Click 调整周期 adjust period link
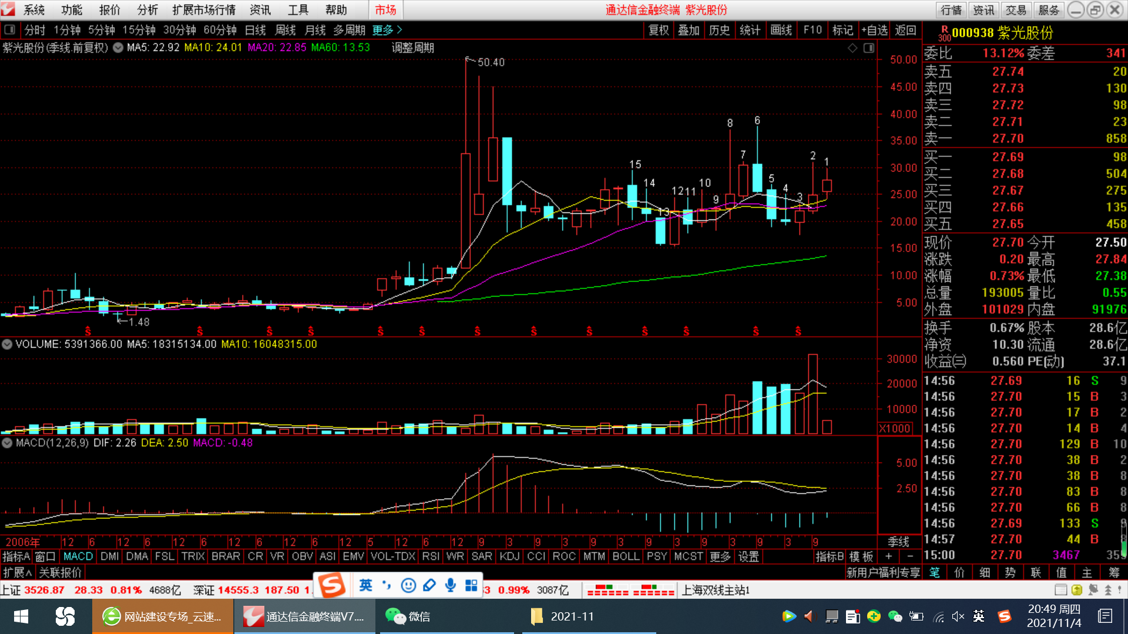1128x634 pixels. pyautogui.click(x=412, y=48)
